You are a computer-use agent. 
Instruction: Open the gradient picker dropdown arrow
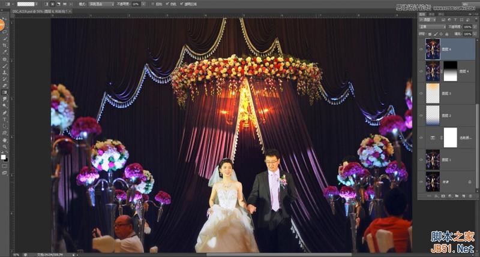click(x=37, y=4)
